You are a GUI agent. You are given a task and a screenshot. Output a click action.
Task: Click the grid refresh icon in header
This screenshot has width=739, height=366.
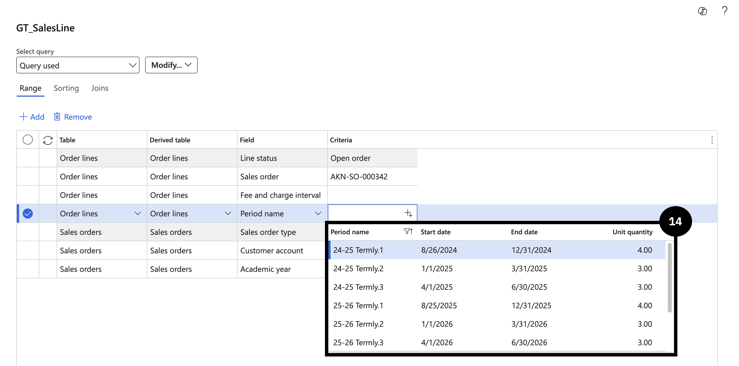coord(48,140)
